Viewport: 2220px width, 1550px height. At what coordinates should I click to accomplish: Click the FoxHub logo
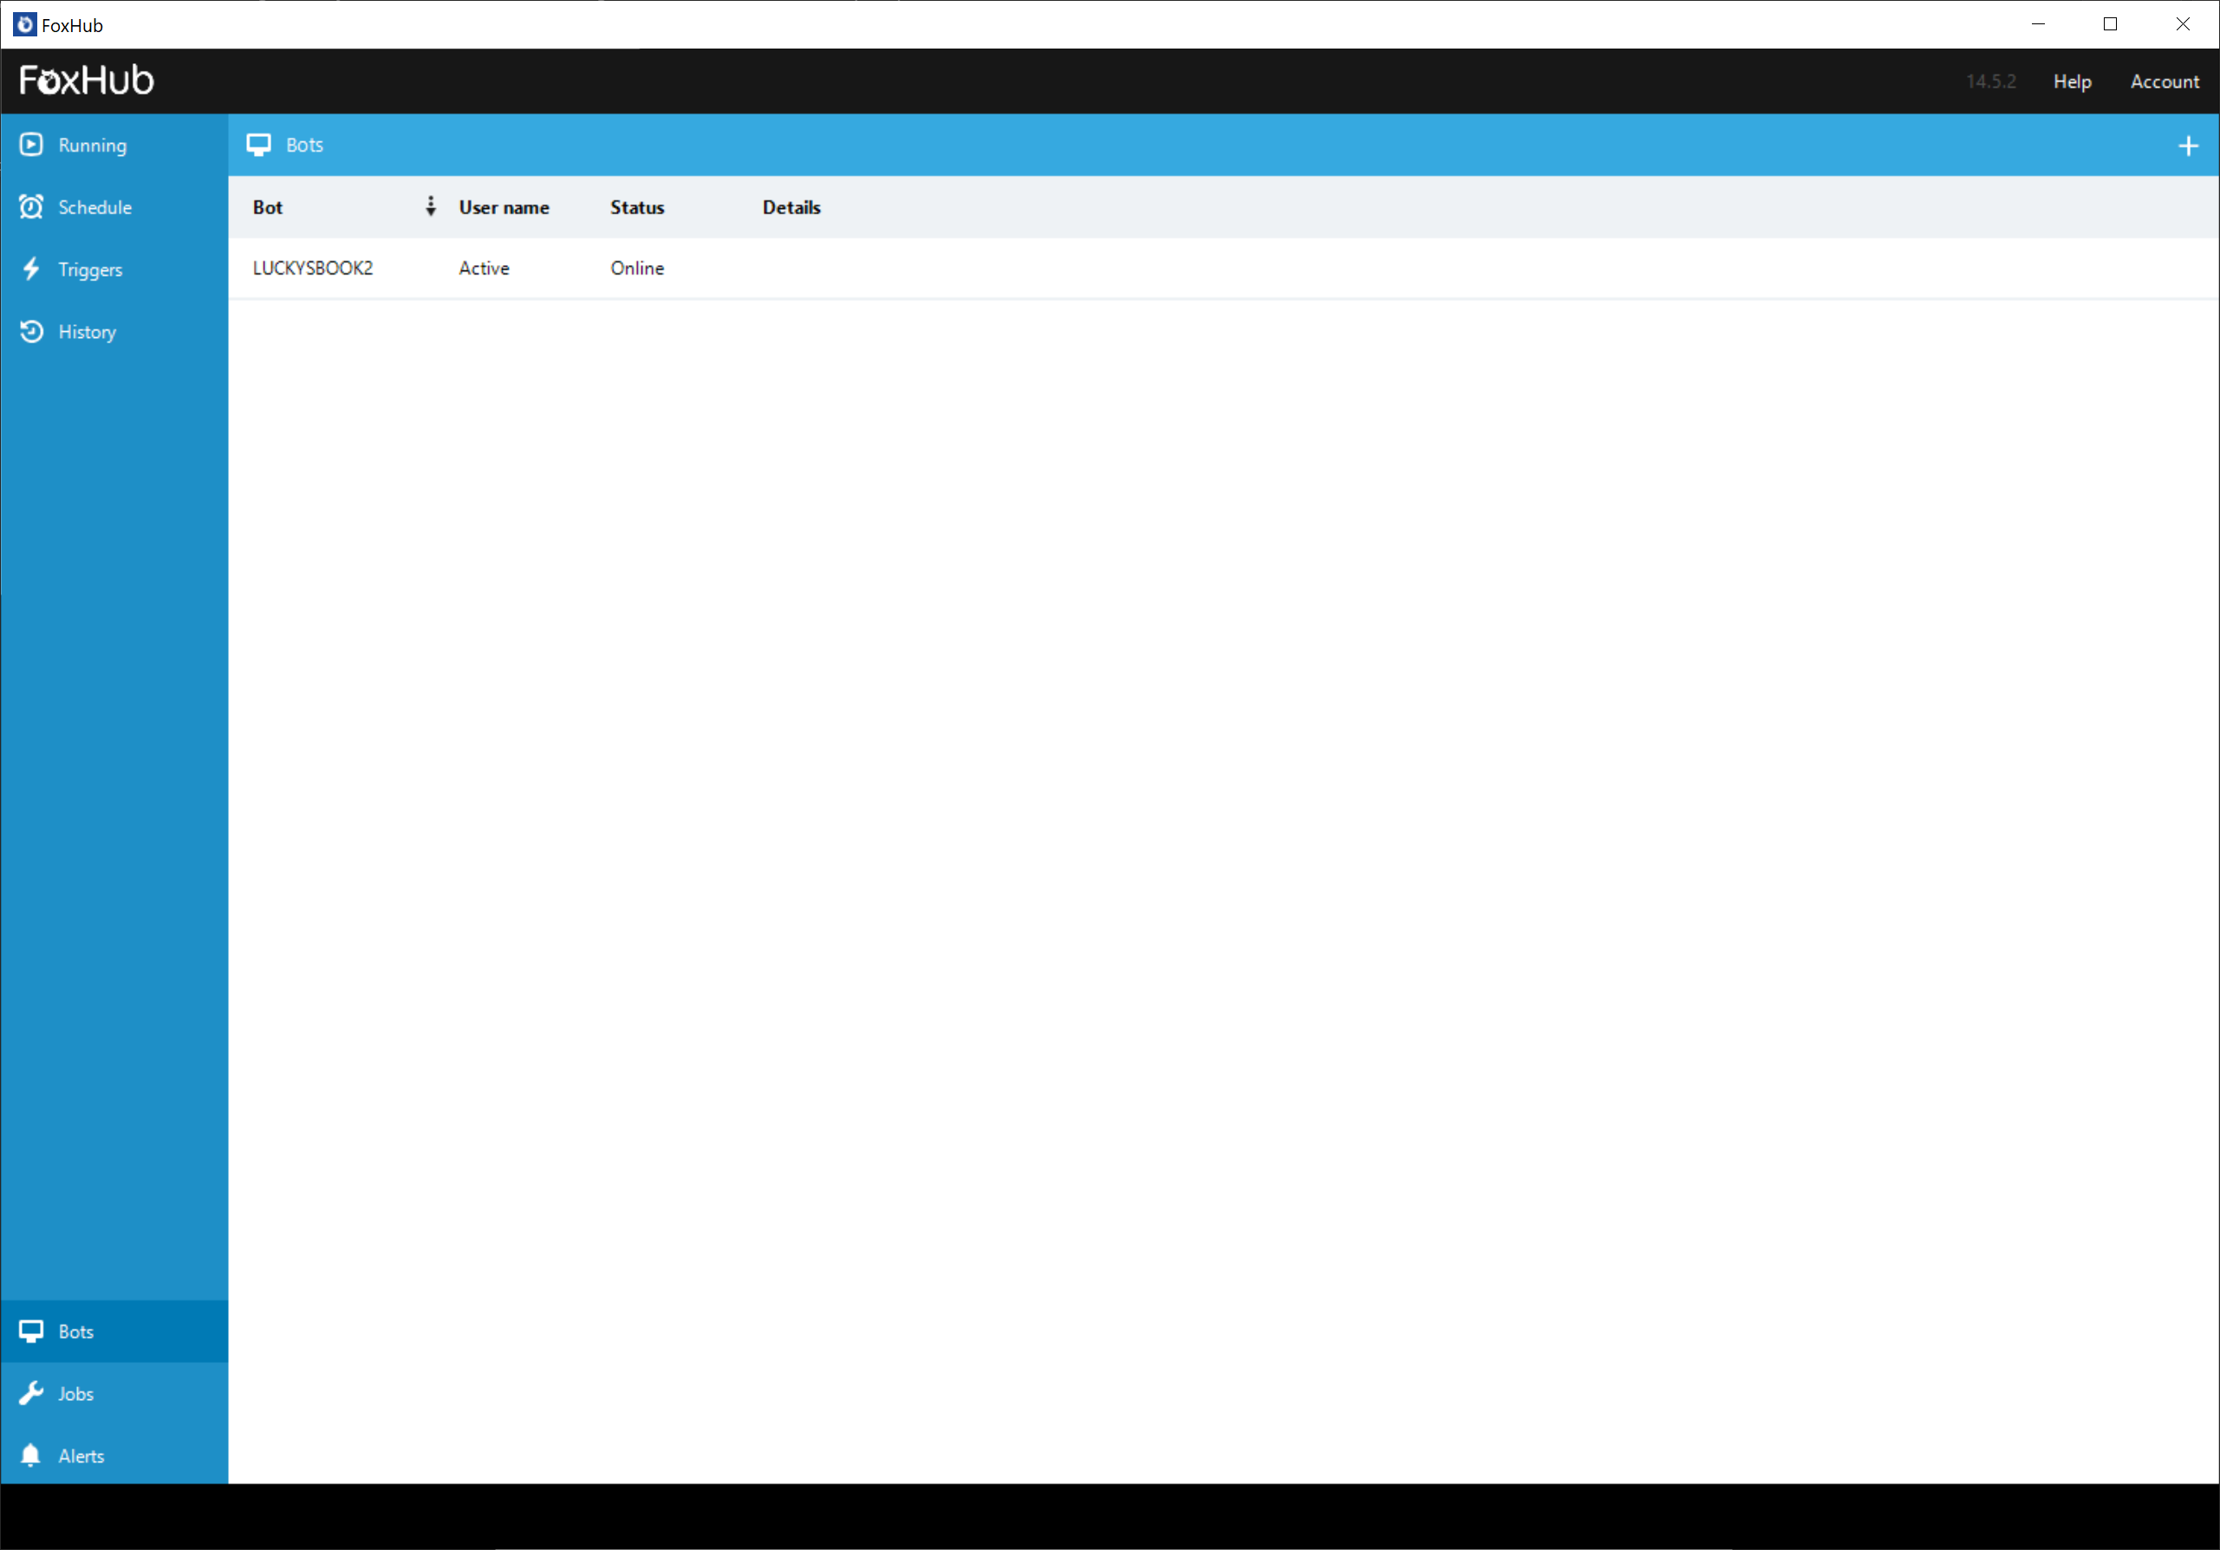point(88,81)
